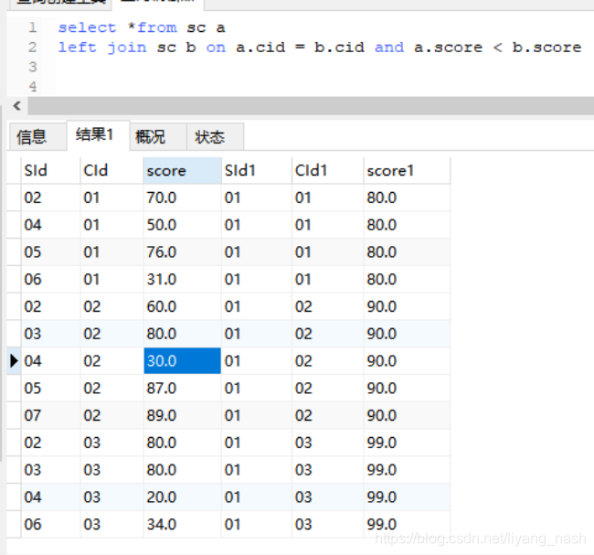Click SId cell 02 in the 70.0 row
This screenshot has height=555, width=594.
tap(51, 197)
